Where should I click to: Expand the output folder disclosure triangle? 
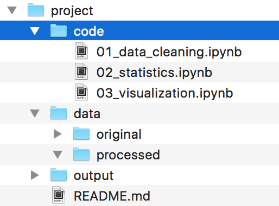pyautogui.click(x=35, y=175)
